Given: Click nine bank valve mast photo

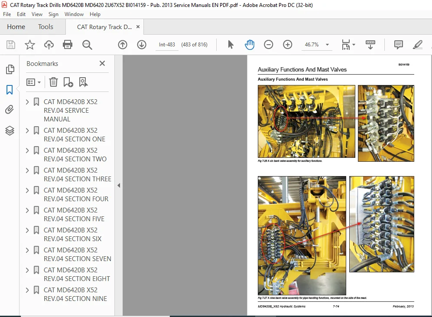Looking at the screenshot, I should pos(302,235).
